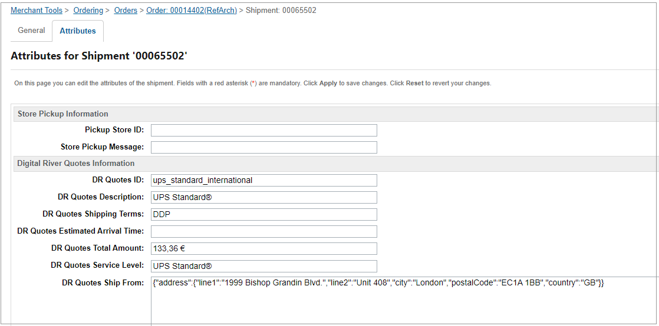Edit the DR Quotes Description field

263,197
